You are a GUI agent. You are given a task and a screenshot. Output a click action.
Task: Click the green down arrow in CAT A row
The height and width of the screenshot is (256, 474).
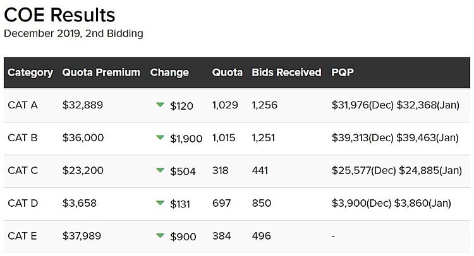coord(161,105)
